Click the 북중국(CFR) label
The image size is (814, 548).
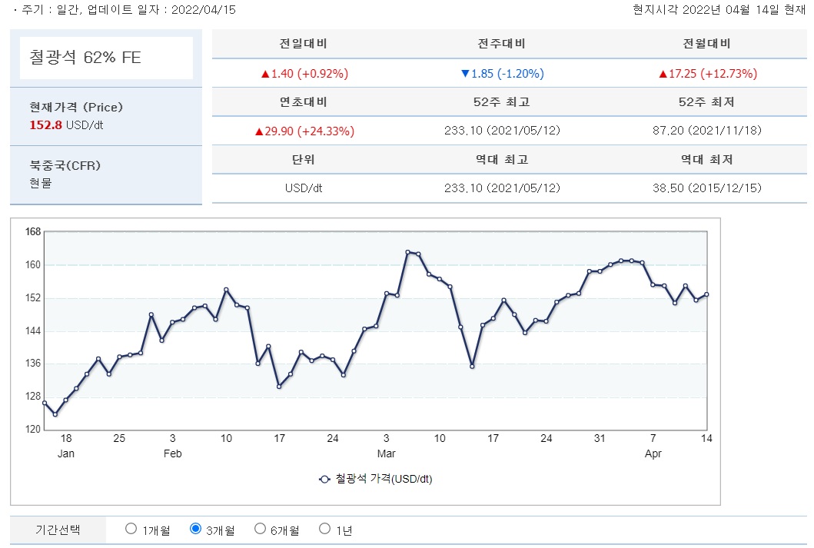click(65, 165)
